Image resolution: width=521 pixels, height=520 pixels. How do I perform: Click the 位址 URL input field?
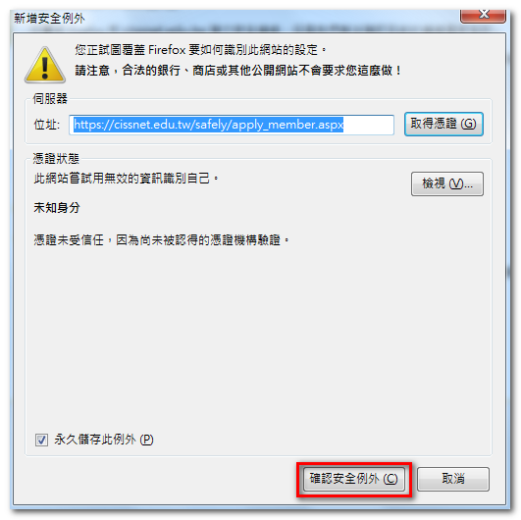(x=232, y=125)
